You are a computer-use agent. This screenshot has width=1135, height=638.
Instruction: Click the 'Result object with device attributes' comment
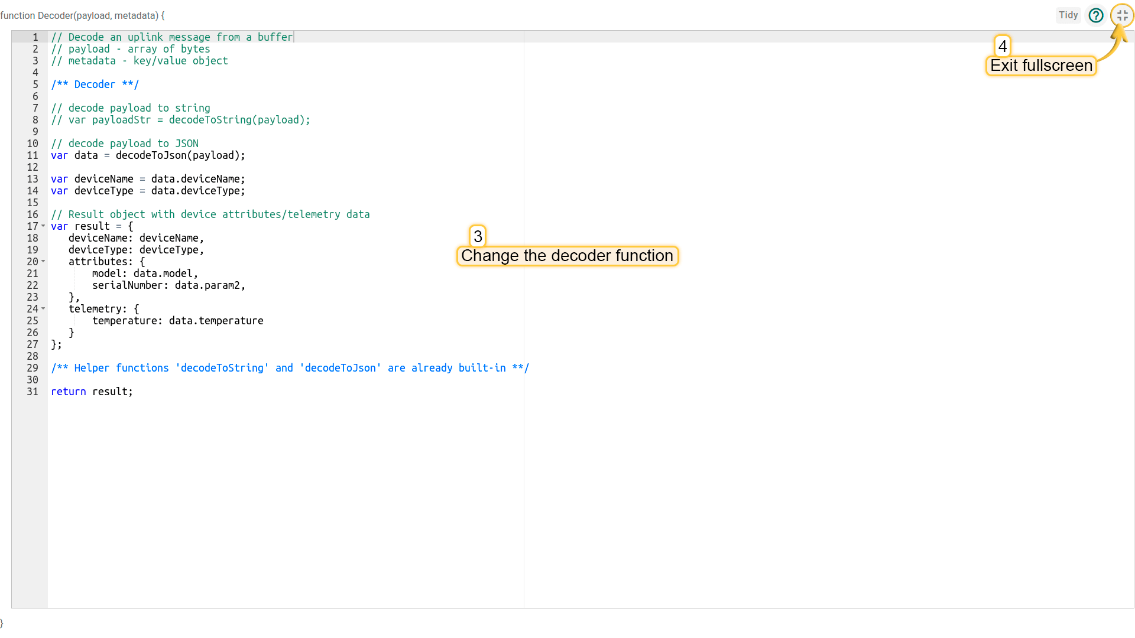(x=210, y=214)
